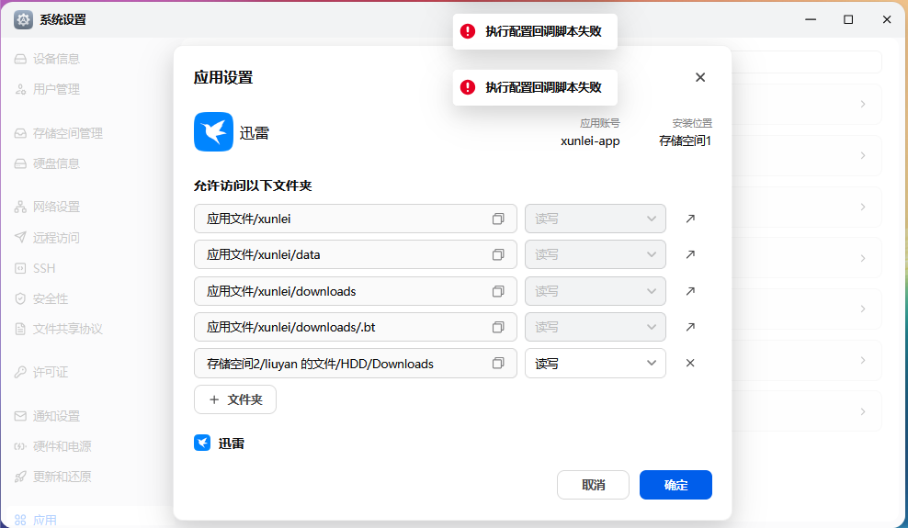Image resolution: width=908 pixels, height=528 pixels.
Task: Open 存储空间管理 in sidebar
Action: point(59,133)
